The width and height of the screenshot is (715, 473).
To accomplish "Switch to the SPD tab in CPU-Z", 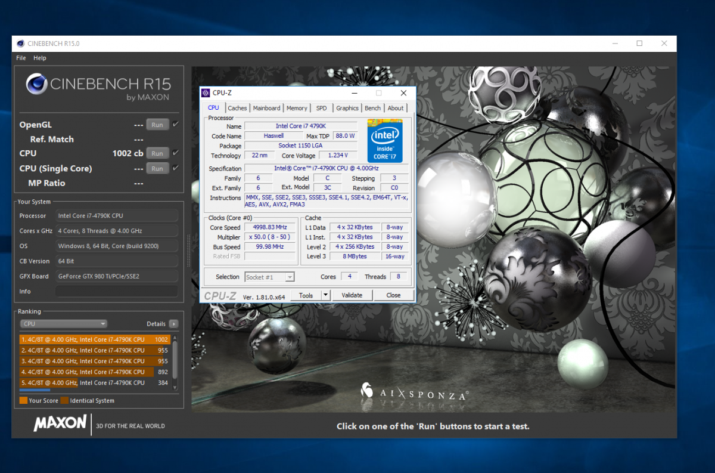I will [x=321, y=108].
